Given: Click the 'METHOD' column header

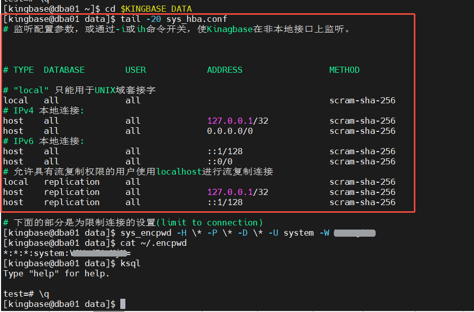Looking at the screenshot, I should (x=345, y=70).
